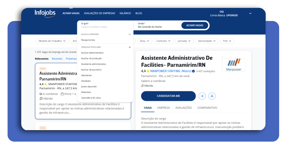Switch to the Comparativo tab
The height and width of the screenshot is (150, 287).
[207, 108]
